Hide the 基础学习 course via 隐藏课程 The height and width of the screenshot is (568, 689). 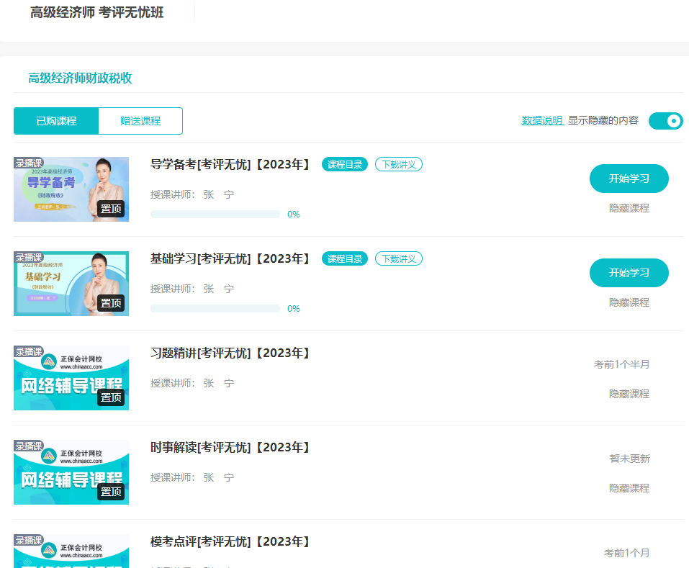tap(629, 302)
